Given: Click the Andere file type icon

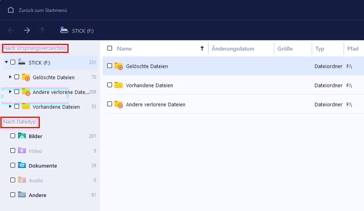Looking at the screenshot, I should pos(22,195).
